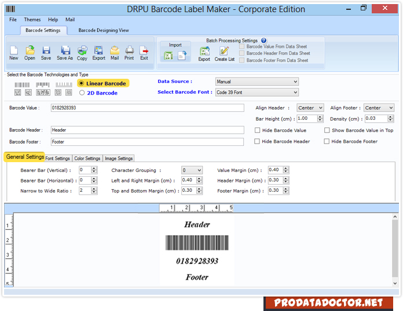Select the second linear barcode sample icon
The height and width of the screenshot is (311, 403).
click(43, 85)
